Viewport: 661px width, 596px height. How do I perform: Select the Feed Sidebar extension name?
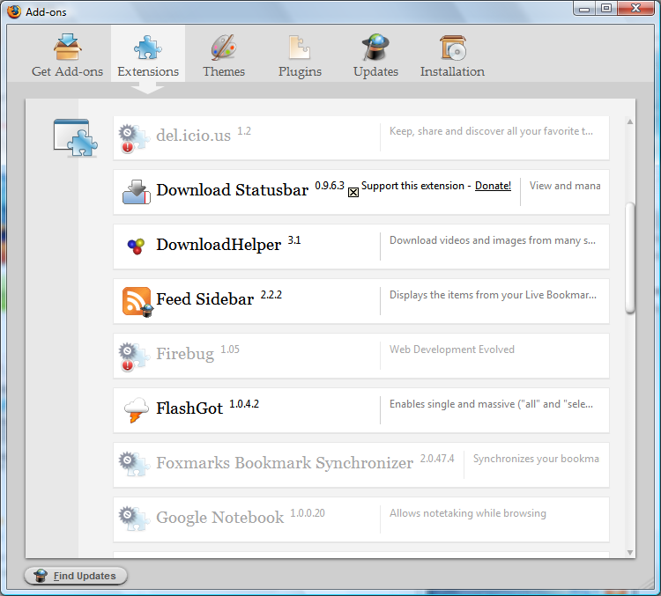point(204,299)
